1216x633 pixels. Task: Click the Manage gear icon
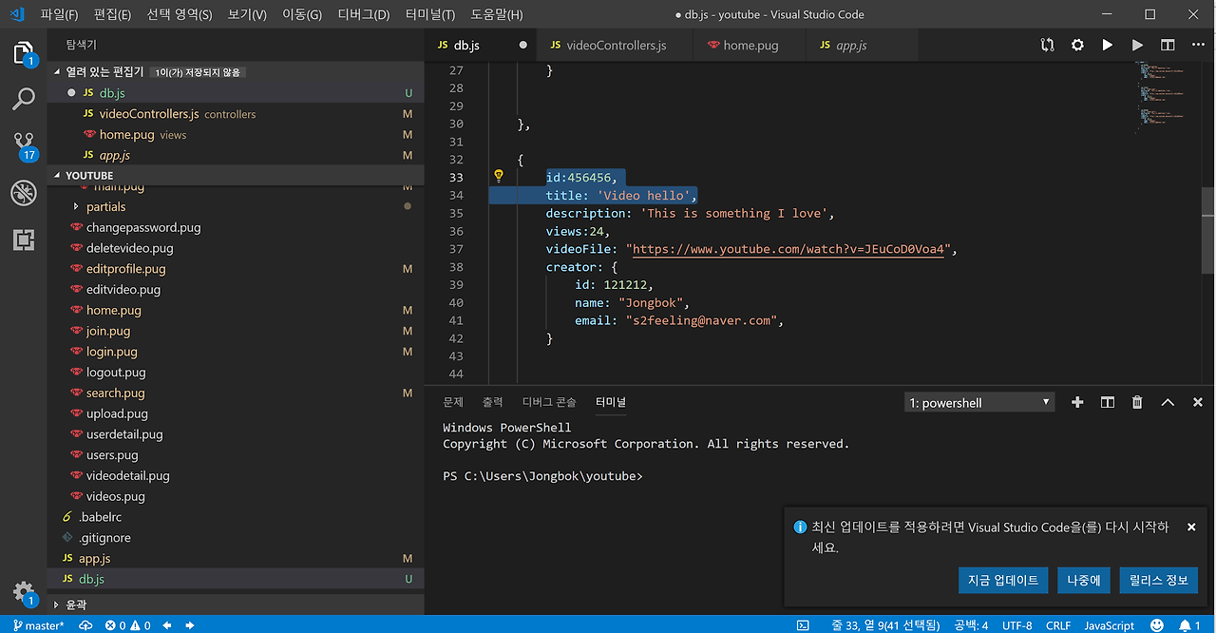point(23,591)
